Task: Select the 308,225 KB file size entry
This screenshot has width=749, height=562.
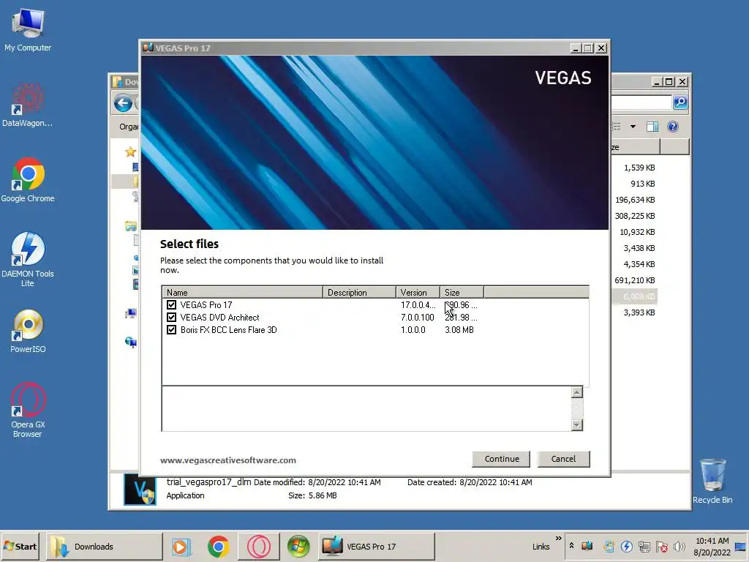Action: 634,216
